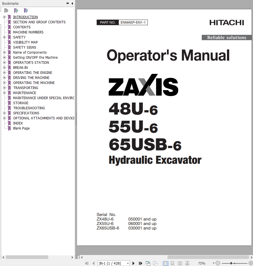Switch to continuous scrolling page view
The image size is (253, 266).
coord(172,263)
